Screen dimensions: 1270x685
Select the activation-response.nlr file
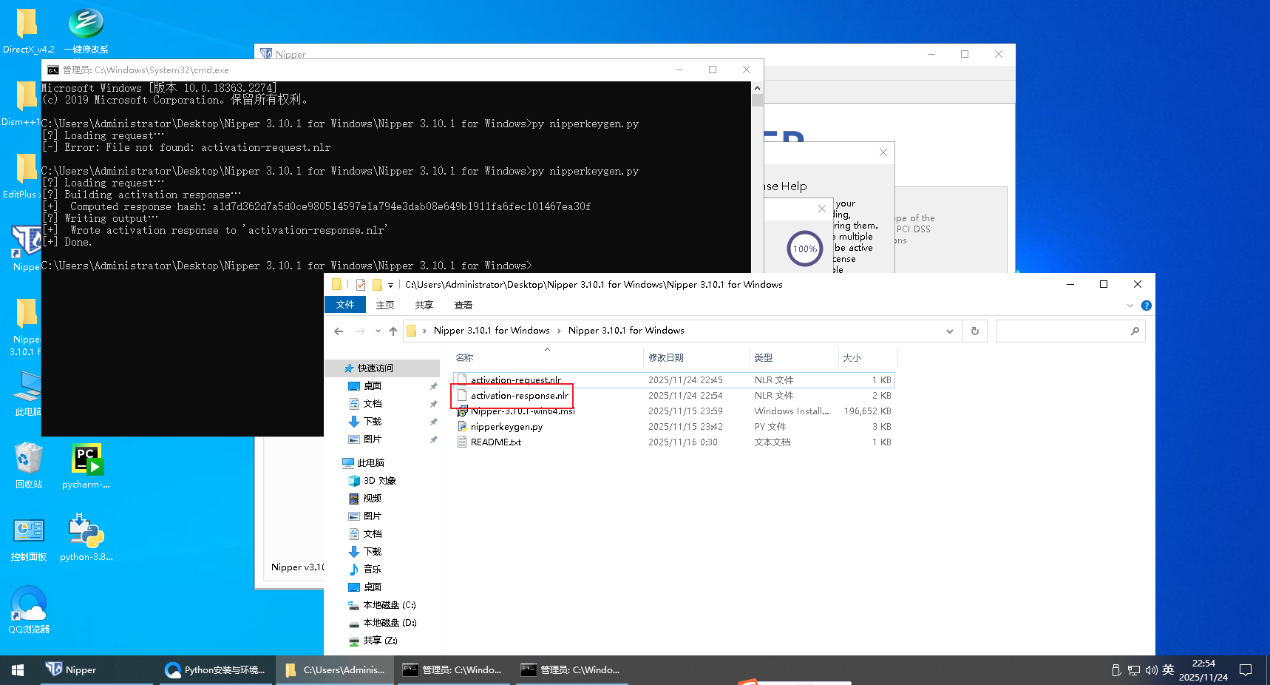519,396
